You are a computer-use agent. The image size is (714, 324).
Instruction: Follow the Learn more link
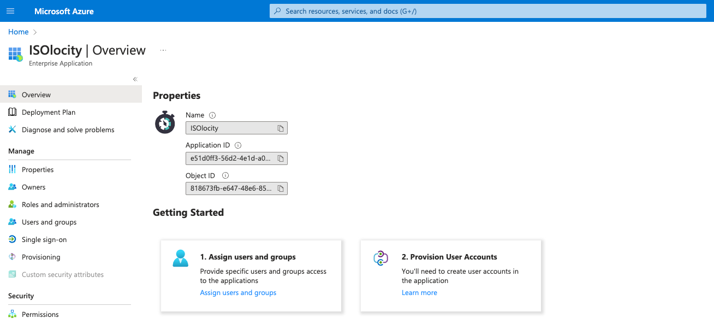pyautogui.click(x=419, y=292)
